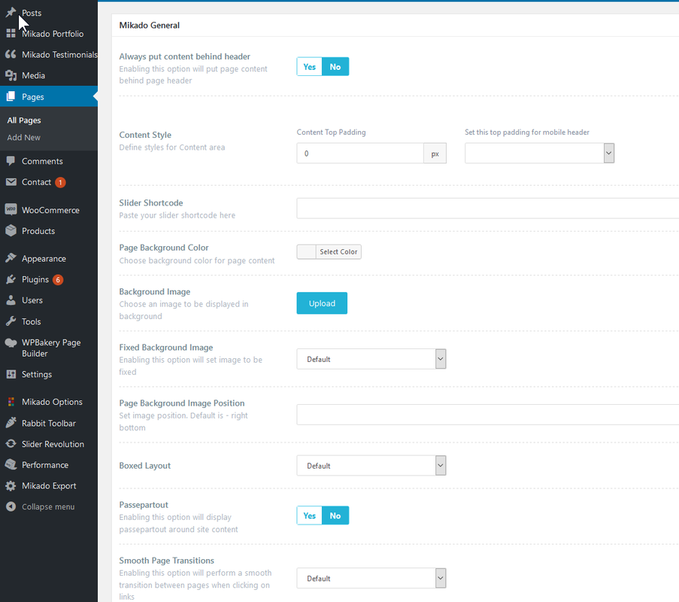The width and height of the screenshot is (679, 602).
Task: Click the Comments speech bubble icon
Action: point(11,161)
